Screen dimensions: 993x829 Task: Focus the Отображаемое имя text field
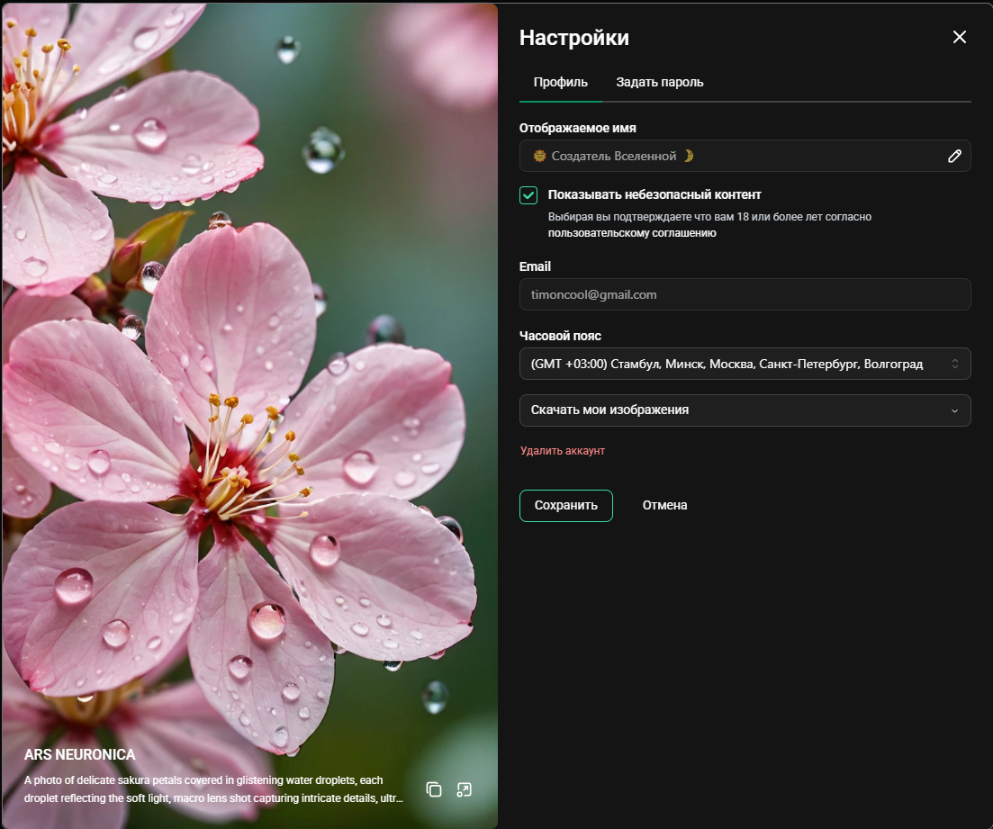pos(745,156)
